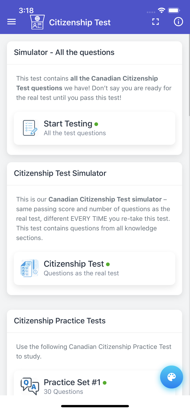190x411 pixels.
Task: Click the test document icon beside Citizenship Test
Action: 29,268
